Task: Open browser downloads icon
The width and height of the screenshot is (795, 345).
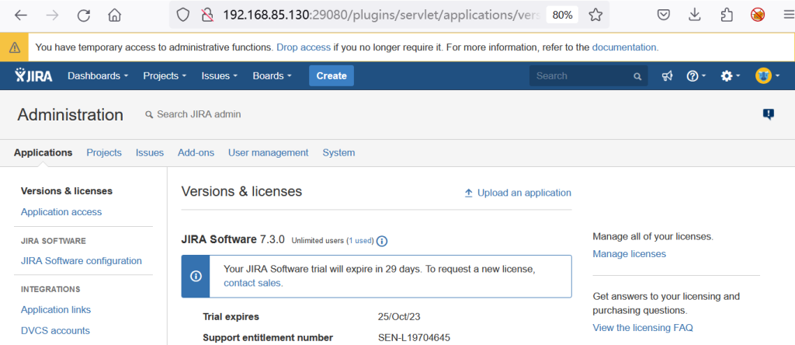Action: [695, 16]
